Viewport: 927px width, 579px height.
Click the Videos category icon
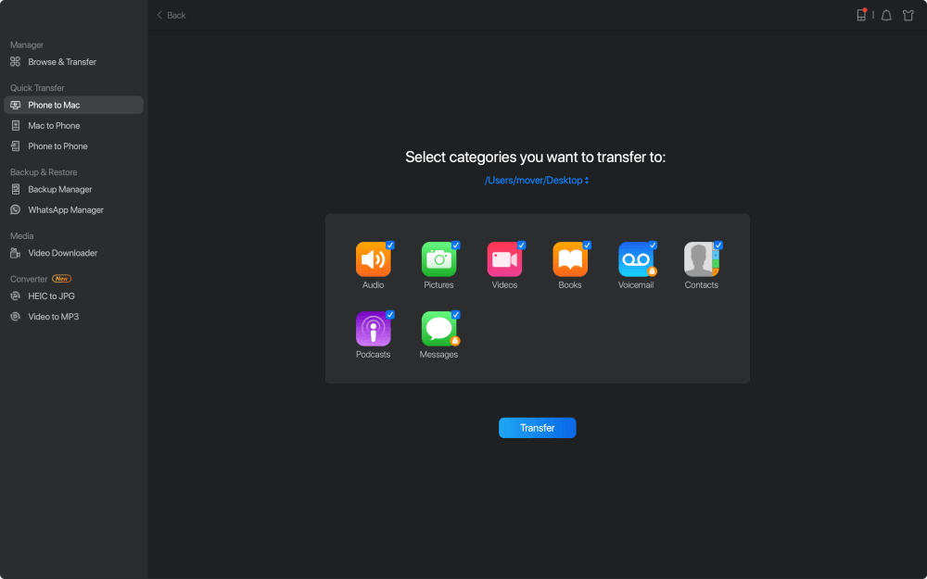(x=504, y=260)
